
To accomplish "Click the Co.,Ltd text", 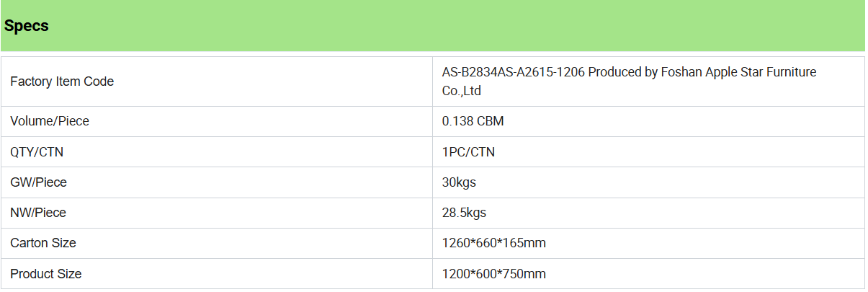I will pos(461,91).
